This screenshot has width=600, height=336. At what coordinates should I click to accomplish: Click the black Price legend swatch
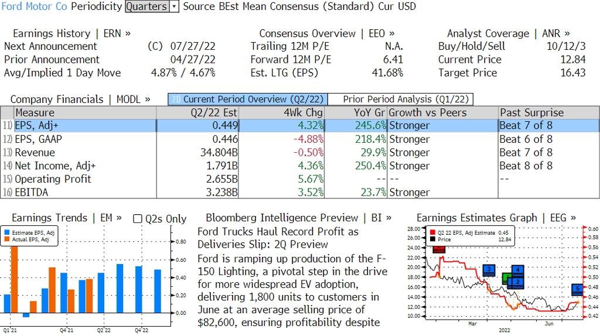433,239
